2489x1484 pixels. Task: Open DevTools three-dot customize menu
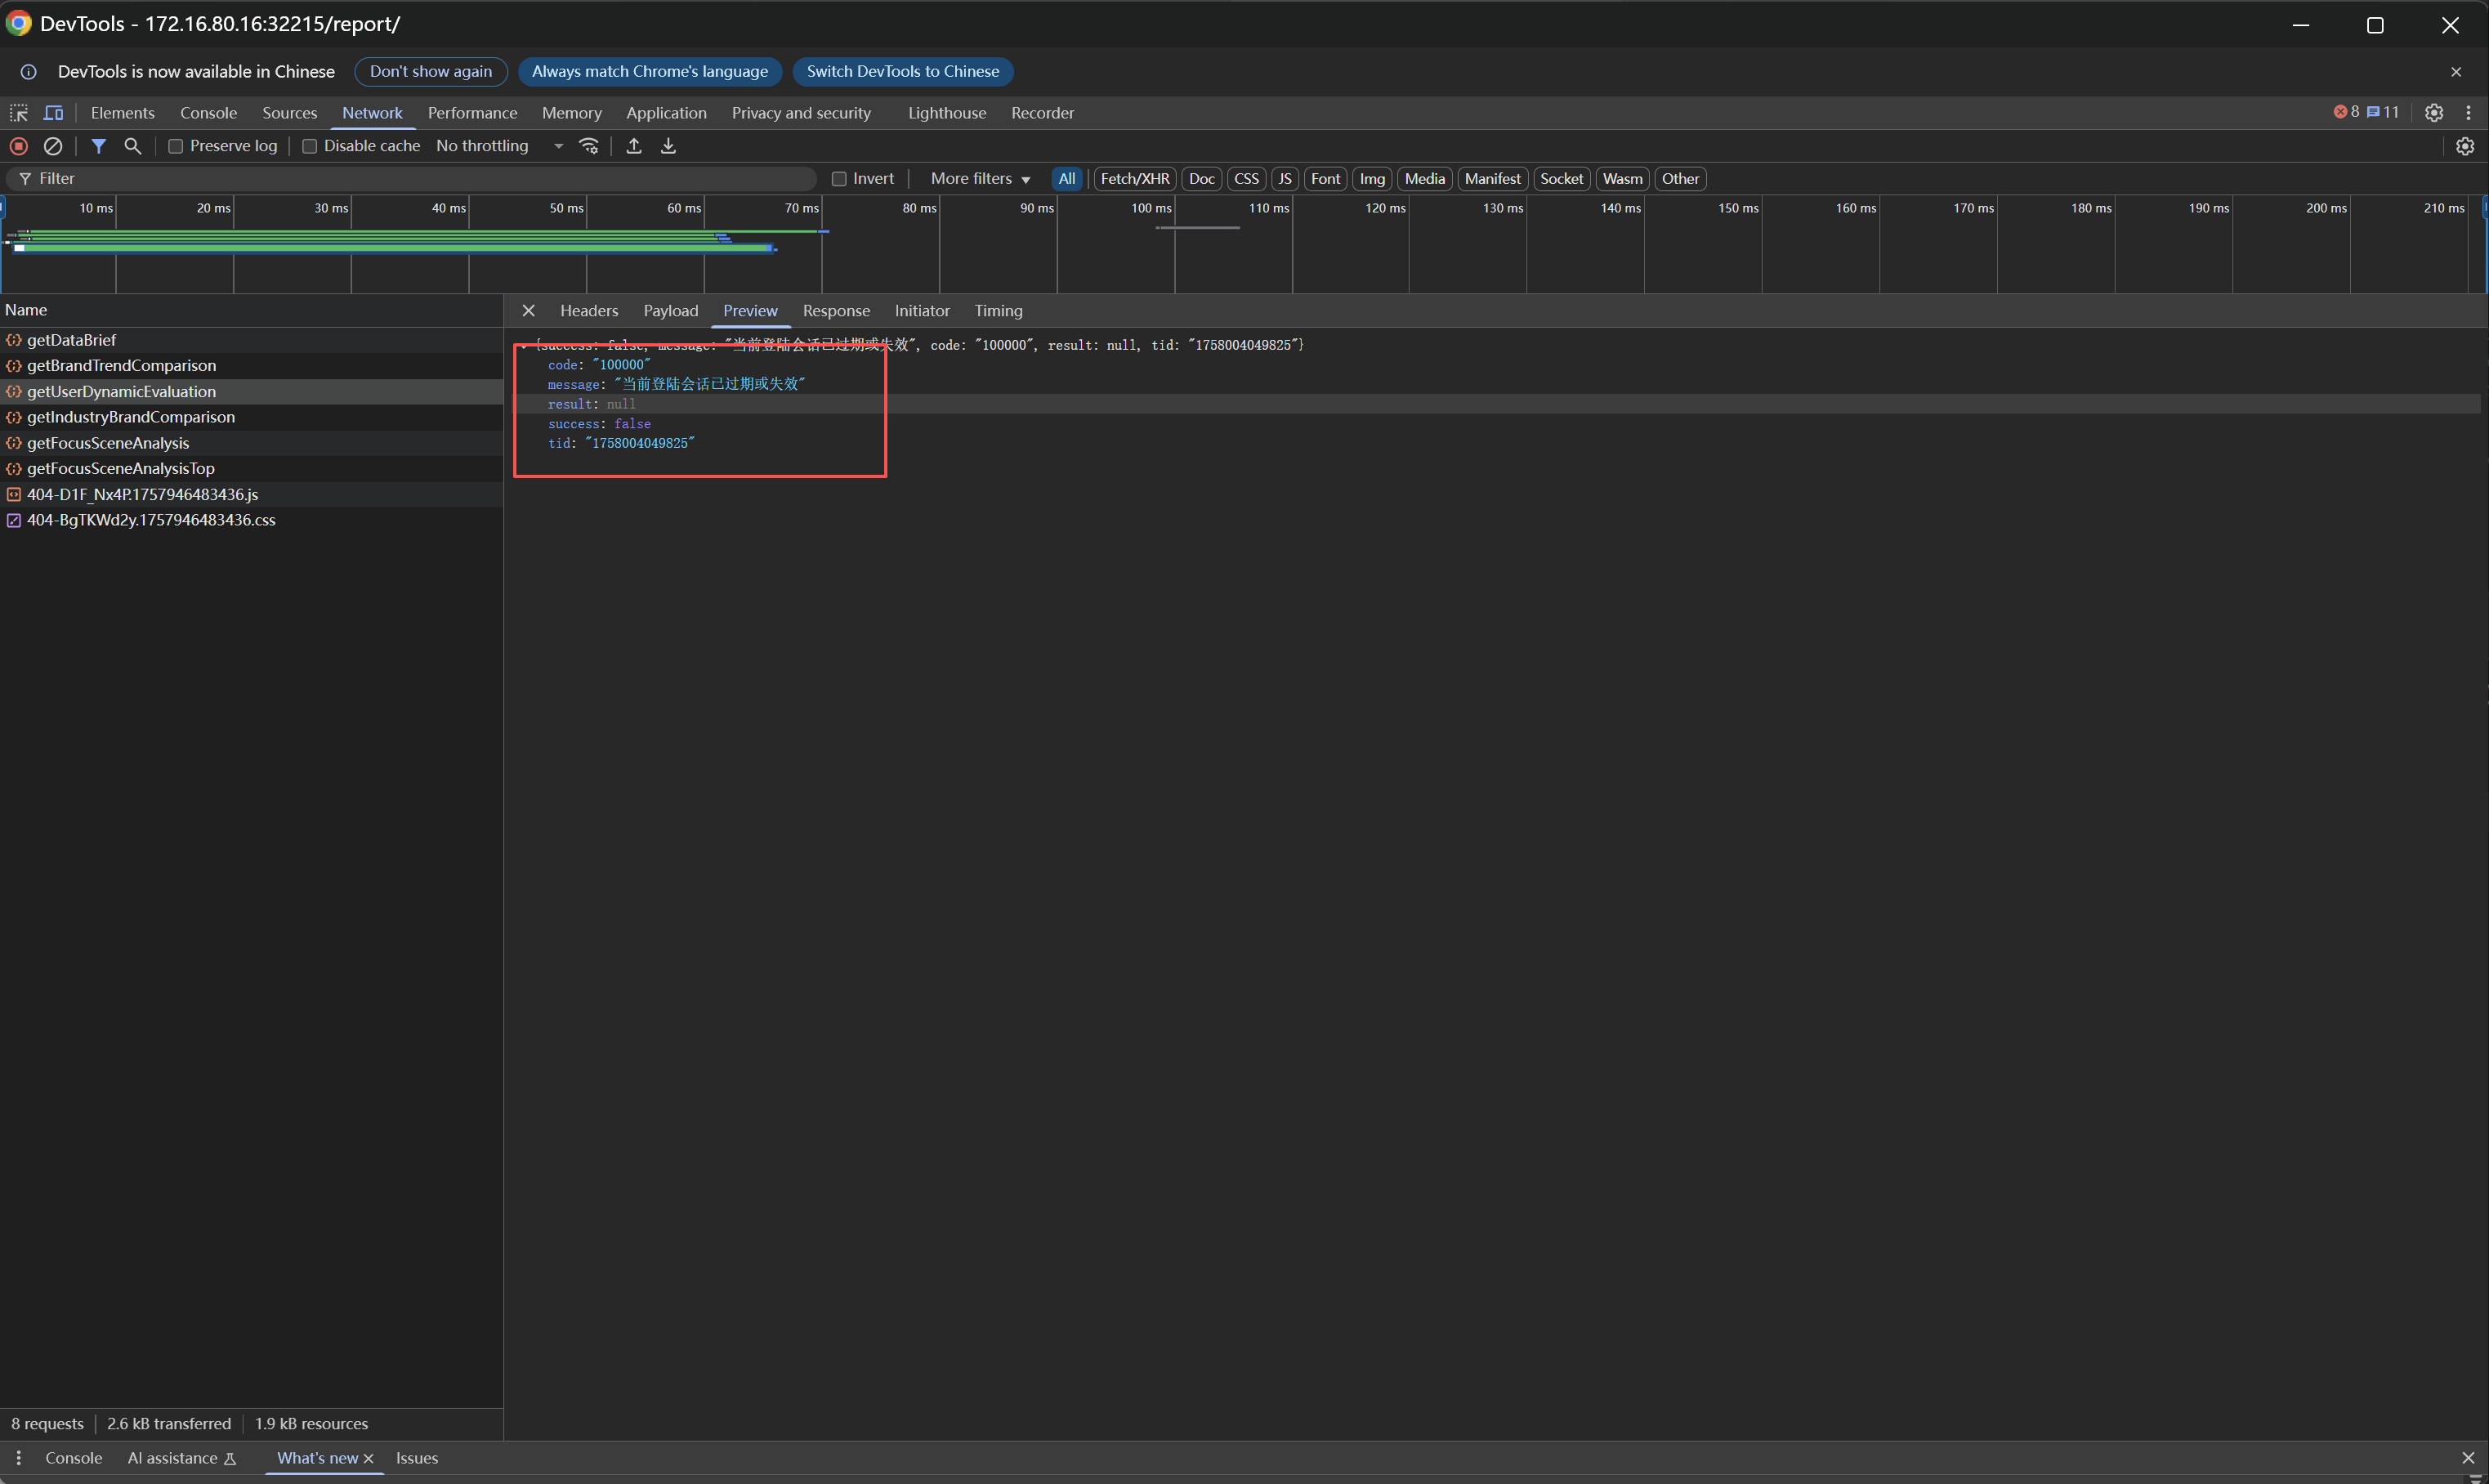tap(2468, 113)
